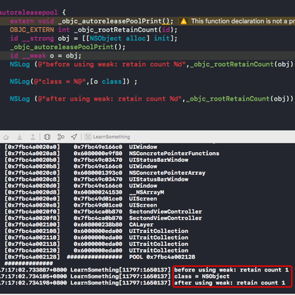Open the Debug Memory Graph tool
The height and width of the screenshot is (295, 295).
(x=61, y=137)
